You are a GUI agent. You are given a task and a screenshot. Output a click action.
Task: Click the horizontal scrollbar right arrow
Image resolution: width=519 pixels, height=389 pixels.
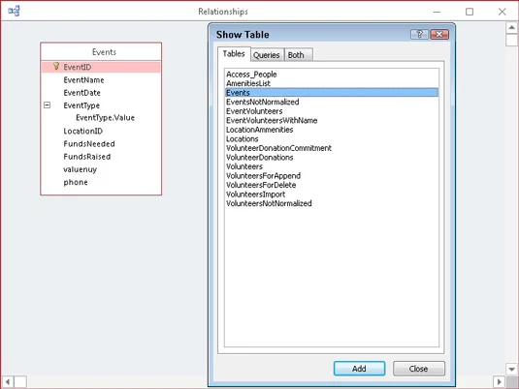click(499, 381)
